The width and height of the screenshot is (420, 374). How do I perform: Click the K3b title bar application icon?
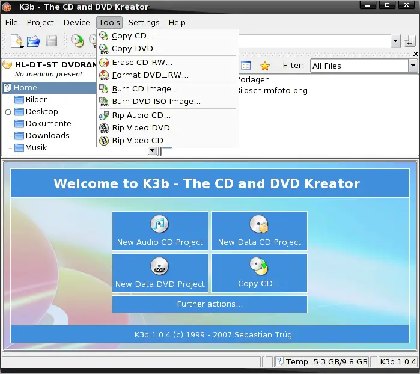coord(7,7)
